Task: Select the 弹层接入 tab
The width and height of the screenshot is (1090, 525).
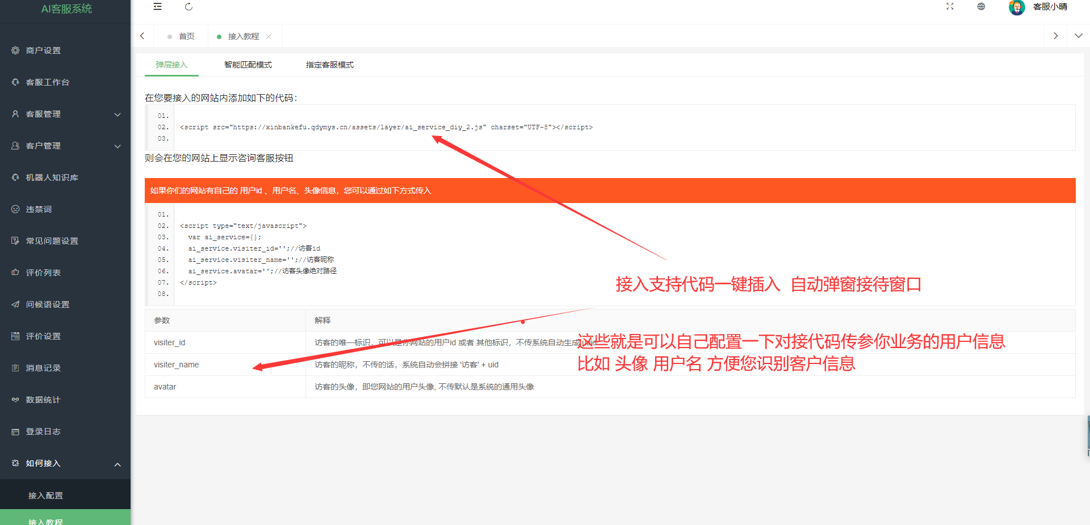Action: [x=171, y=65]
